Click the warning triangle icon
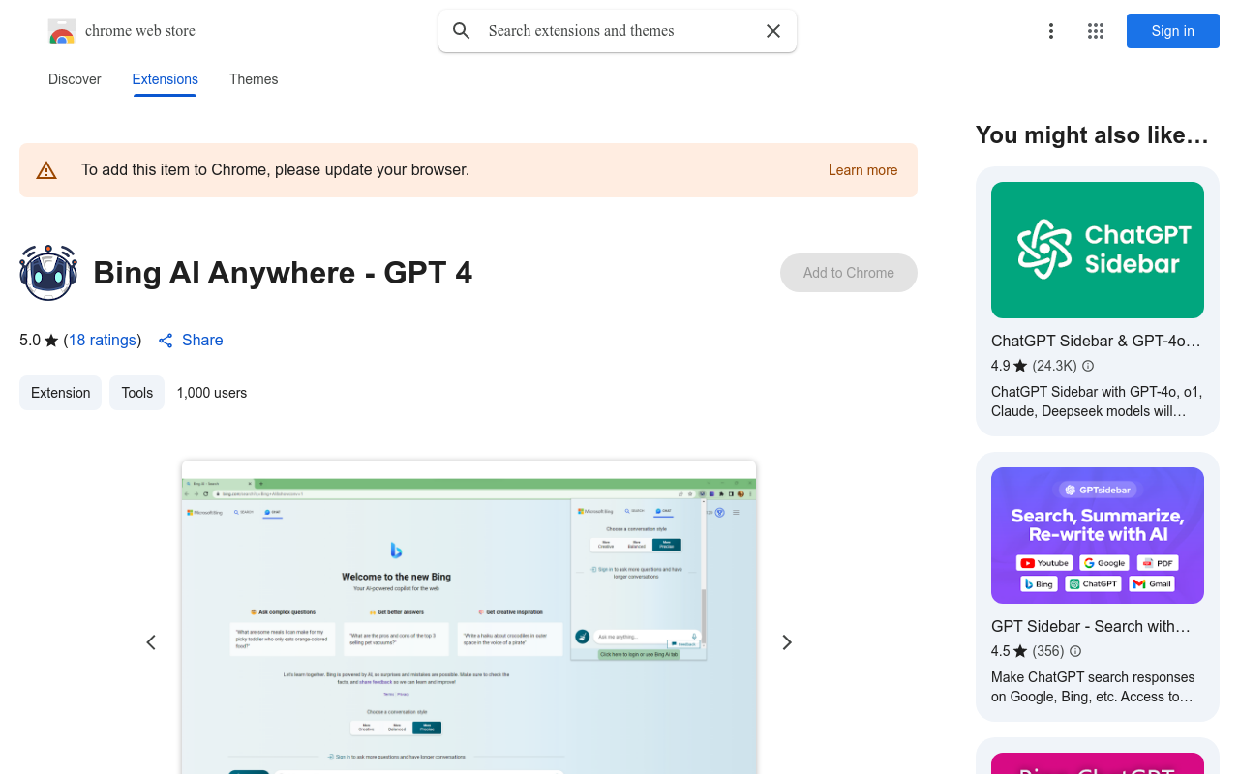Image resolution: width=1239 pixels, height=774 pixels. point(46,170)
